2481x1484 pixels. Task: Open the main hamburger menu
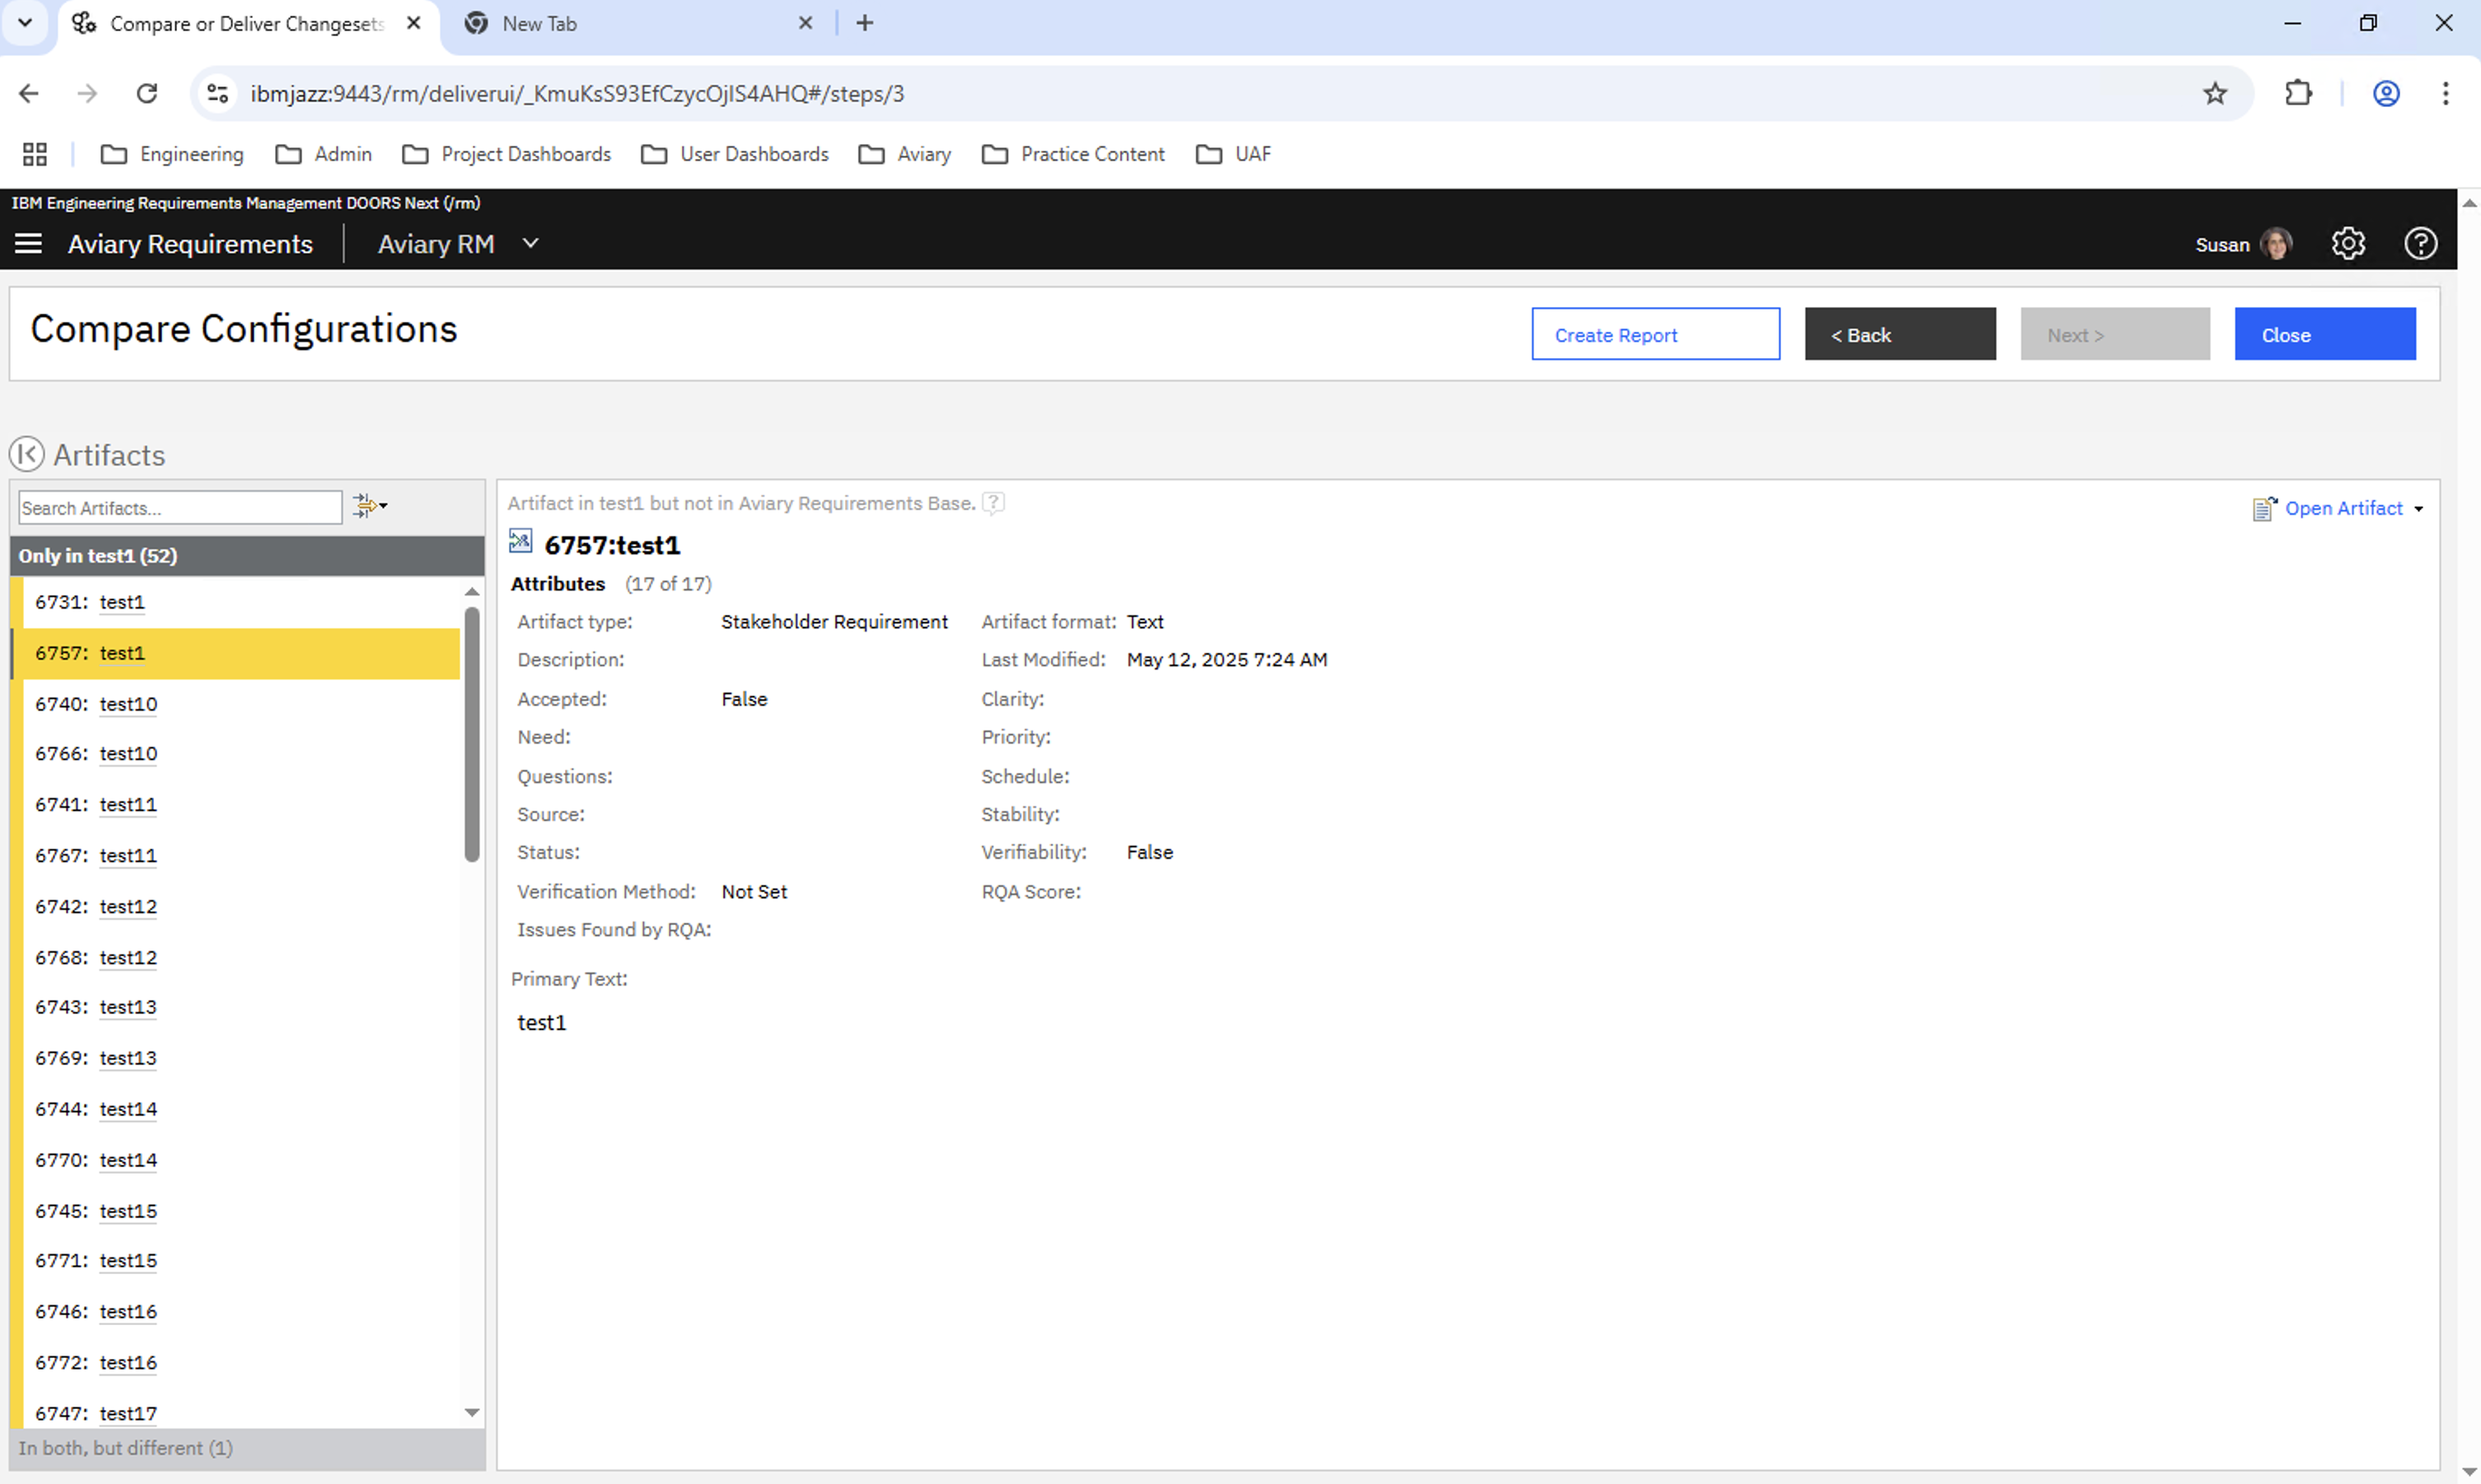(28, 244)
